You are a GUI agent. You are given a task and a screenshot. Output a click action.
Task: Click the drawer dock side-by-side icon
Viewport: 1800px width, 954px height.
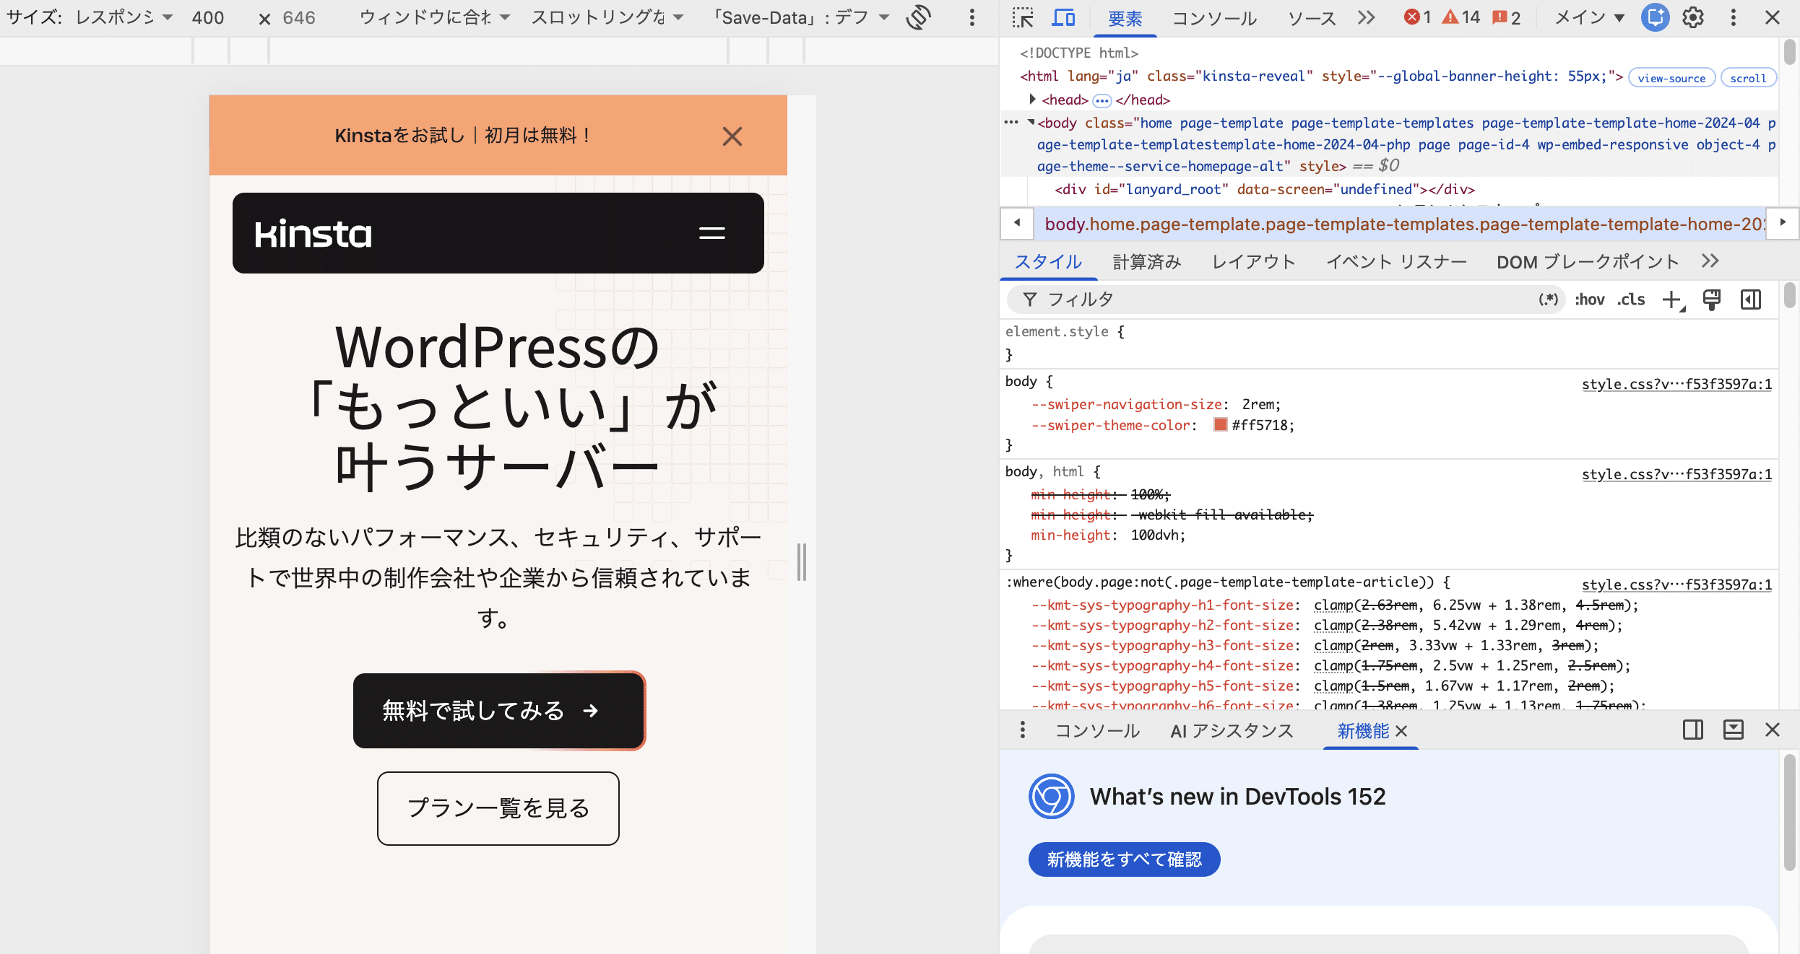coord(1693,730)
